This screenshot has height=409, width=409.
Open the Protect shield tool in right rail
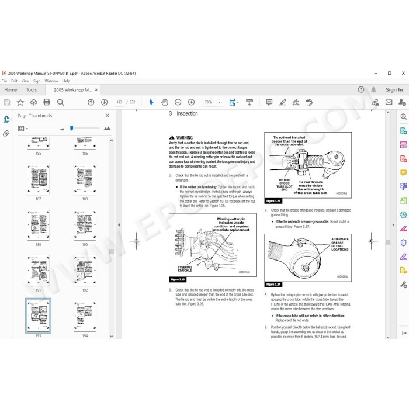403,243
